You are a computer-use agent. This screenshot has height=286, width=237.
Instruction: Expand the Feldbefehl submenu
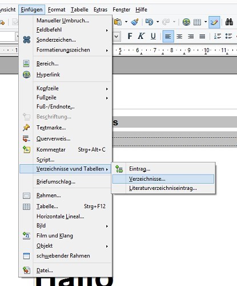[x=66, y=30]
